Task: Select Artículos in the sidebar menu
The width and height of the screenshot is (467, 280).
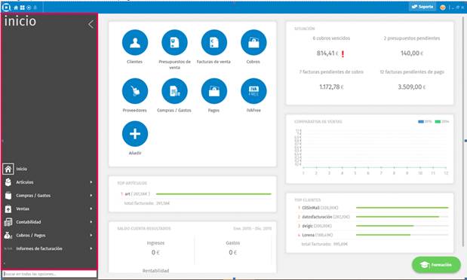Action: pyautogui.click(x=25, y=182)
